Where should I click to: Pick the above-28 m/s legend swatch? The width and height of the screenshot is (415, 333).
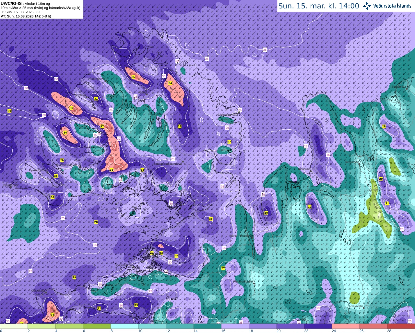point(401,326)
